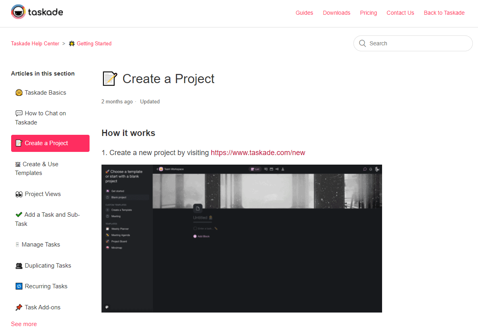
Task: Click the Articles in this section heading
Action: click(43, 74)
